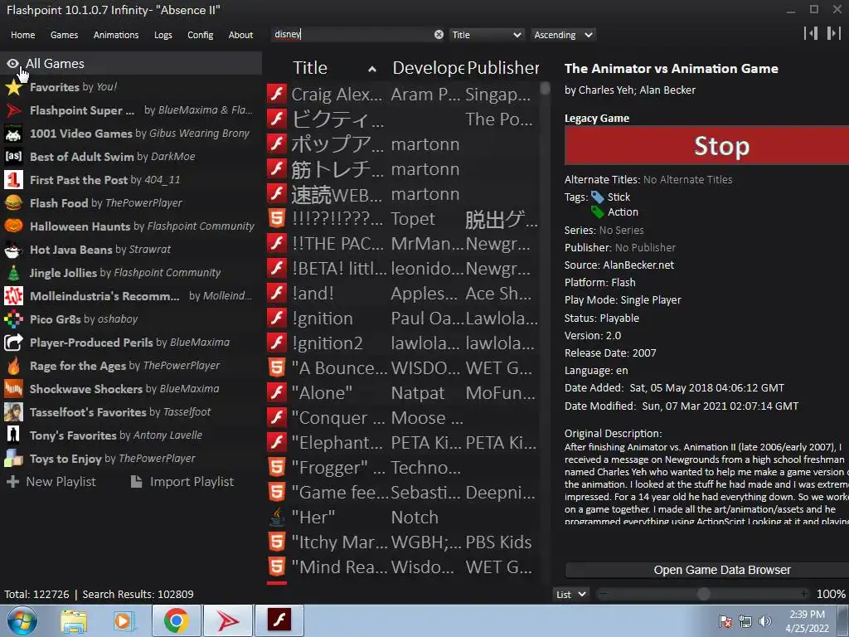
Task: Open the Config page
Action: point(201,35)
